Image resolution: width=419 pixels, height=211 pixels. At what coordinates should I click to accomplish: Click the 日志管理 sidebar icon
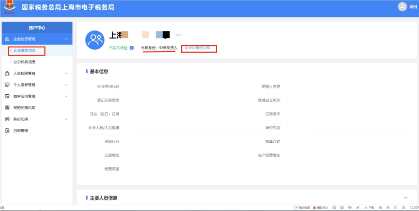[7, 131]
